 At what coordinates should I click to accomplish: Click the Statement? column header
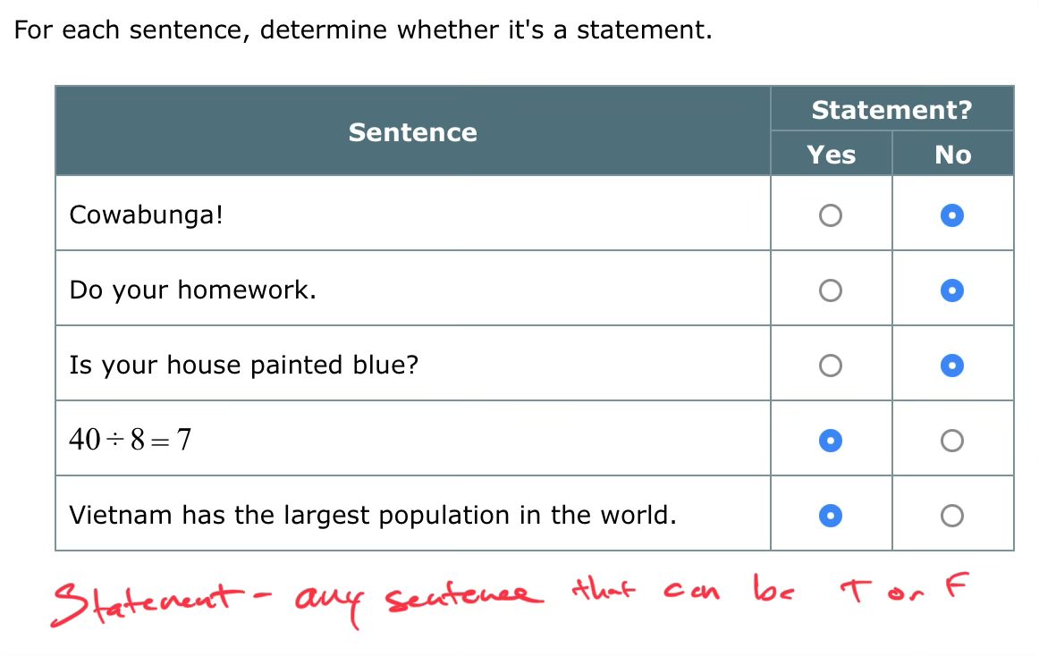coord(891,110)
